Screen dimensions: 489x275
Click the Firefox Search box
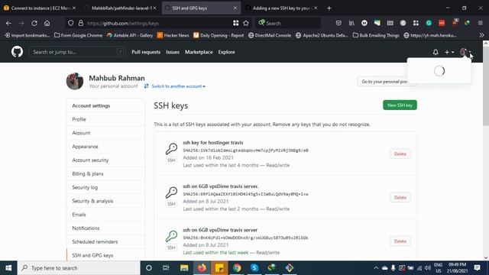(x=287, y=23)
